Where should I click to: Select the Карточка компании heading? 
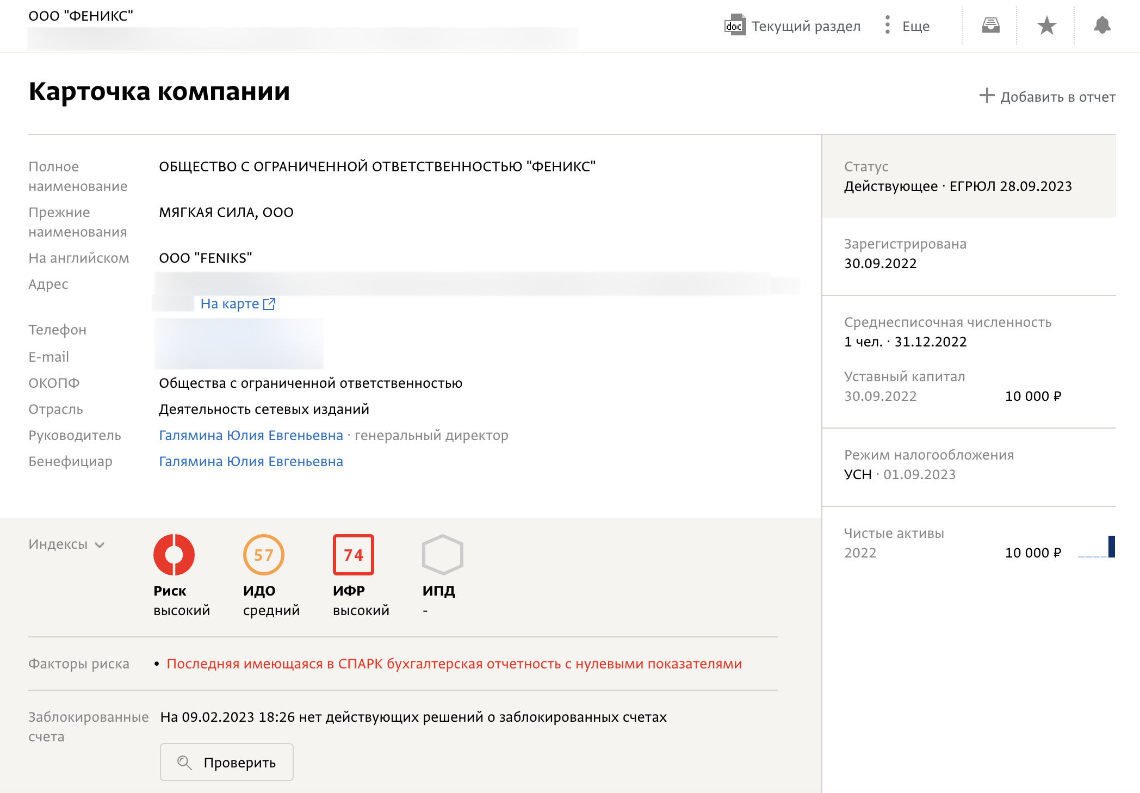click(x=159, y=91)
